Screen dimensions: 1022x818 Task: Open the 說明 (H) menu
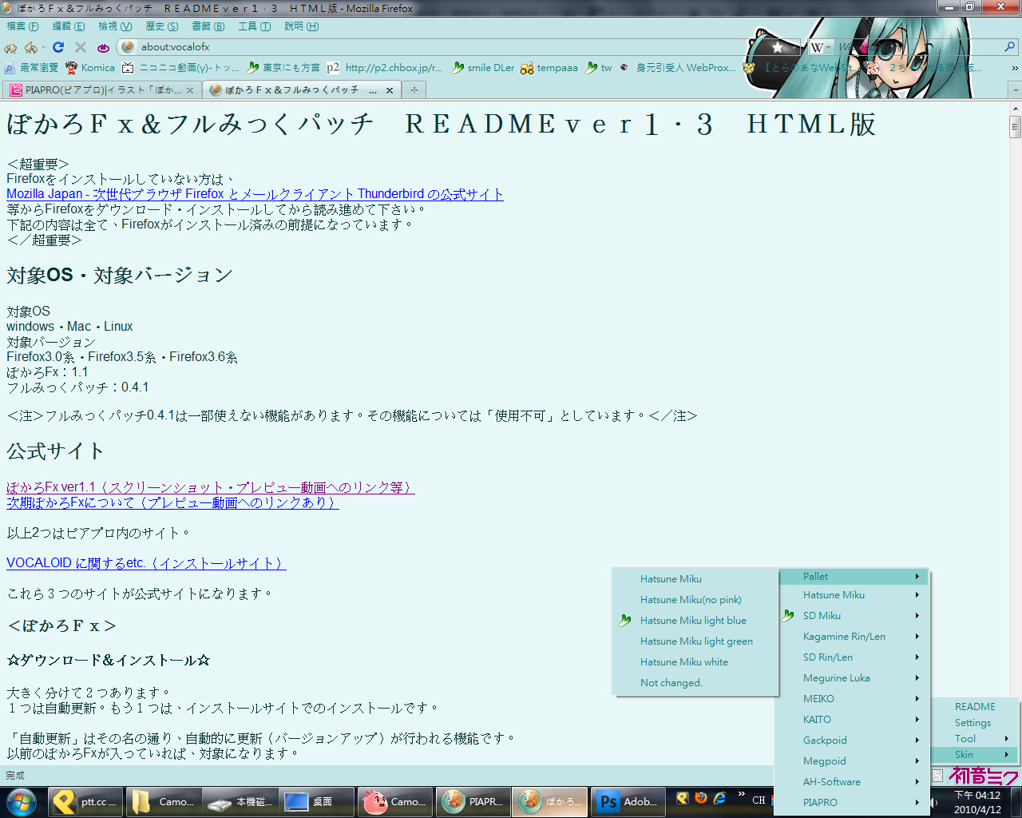302,26
